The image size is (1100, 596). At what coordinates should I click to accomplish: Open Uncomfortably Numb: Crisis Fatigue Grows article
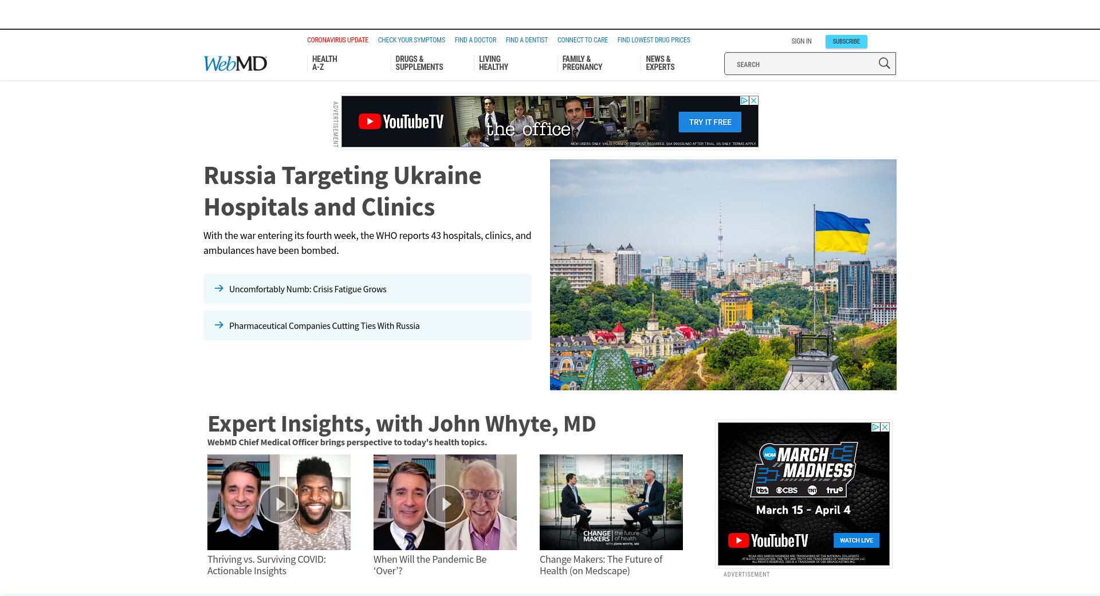pos(308,289)
